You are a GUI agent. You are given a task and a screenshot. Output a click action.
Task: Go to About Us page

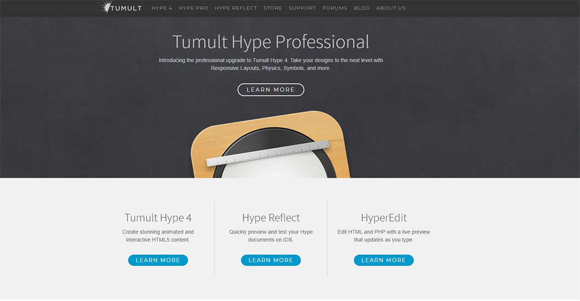tap(391, 8)
